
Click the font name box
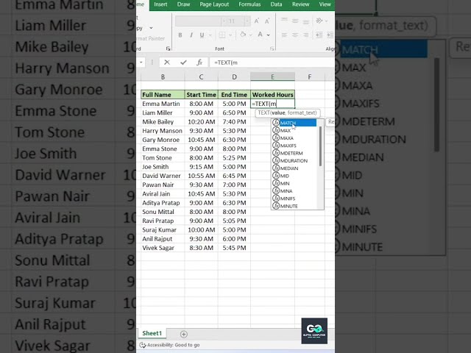[x=198, y=21]
